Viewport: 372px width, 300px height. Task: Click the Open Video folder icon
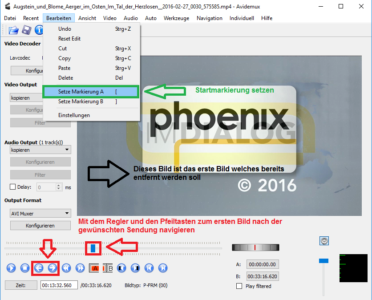click(13, 30)
